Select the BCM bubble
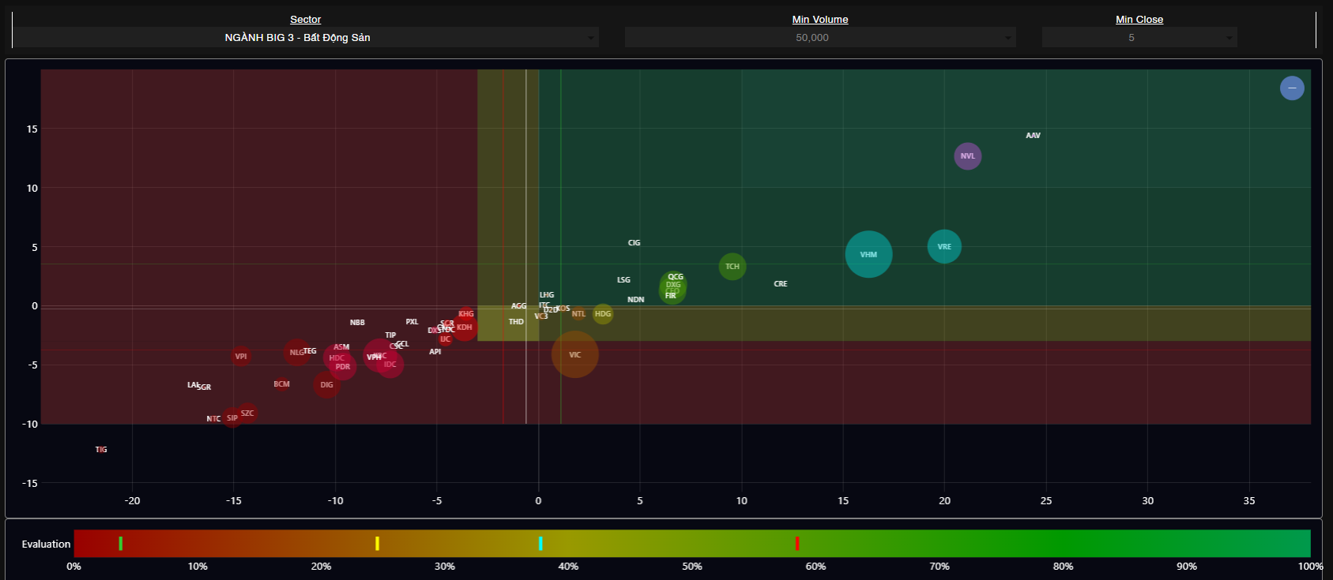 (281, 384)
